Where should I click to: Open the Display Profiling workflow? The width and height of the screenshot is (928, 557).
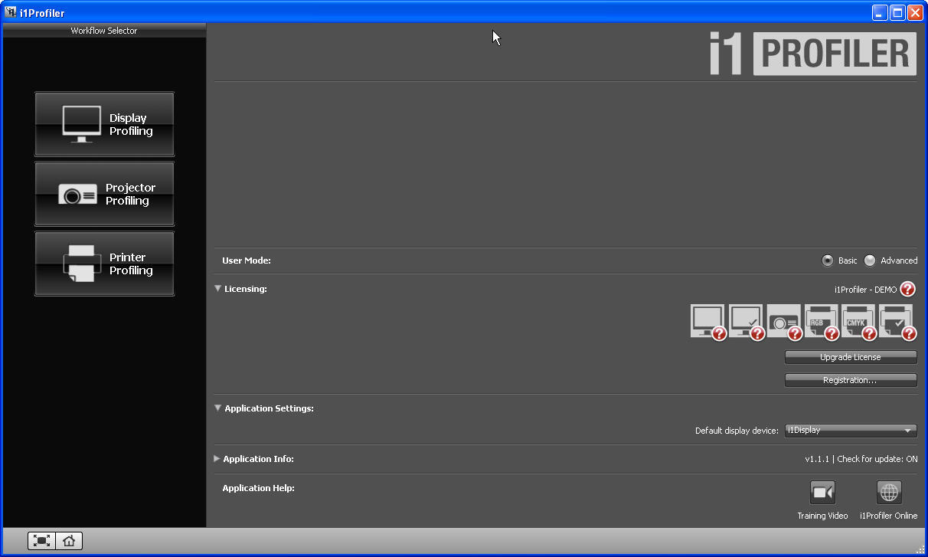click(x=104, y=124)
